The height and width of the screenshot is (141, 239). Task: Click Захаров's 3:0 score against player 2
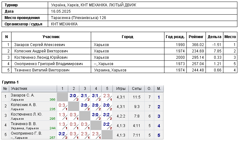coord(74,97)
